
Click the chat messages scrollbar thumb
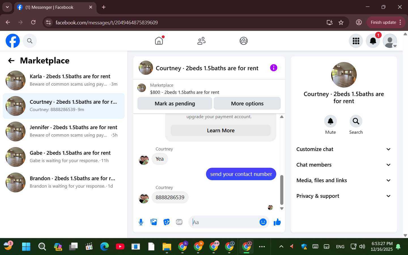coord(282,190)
